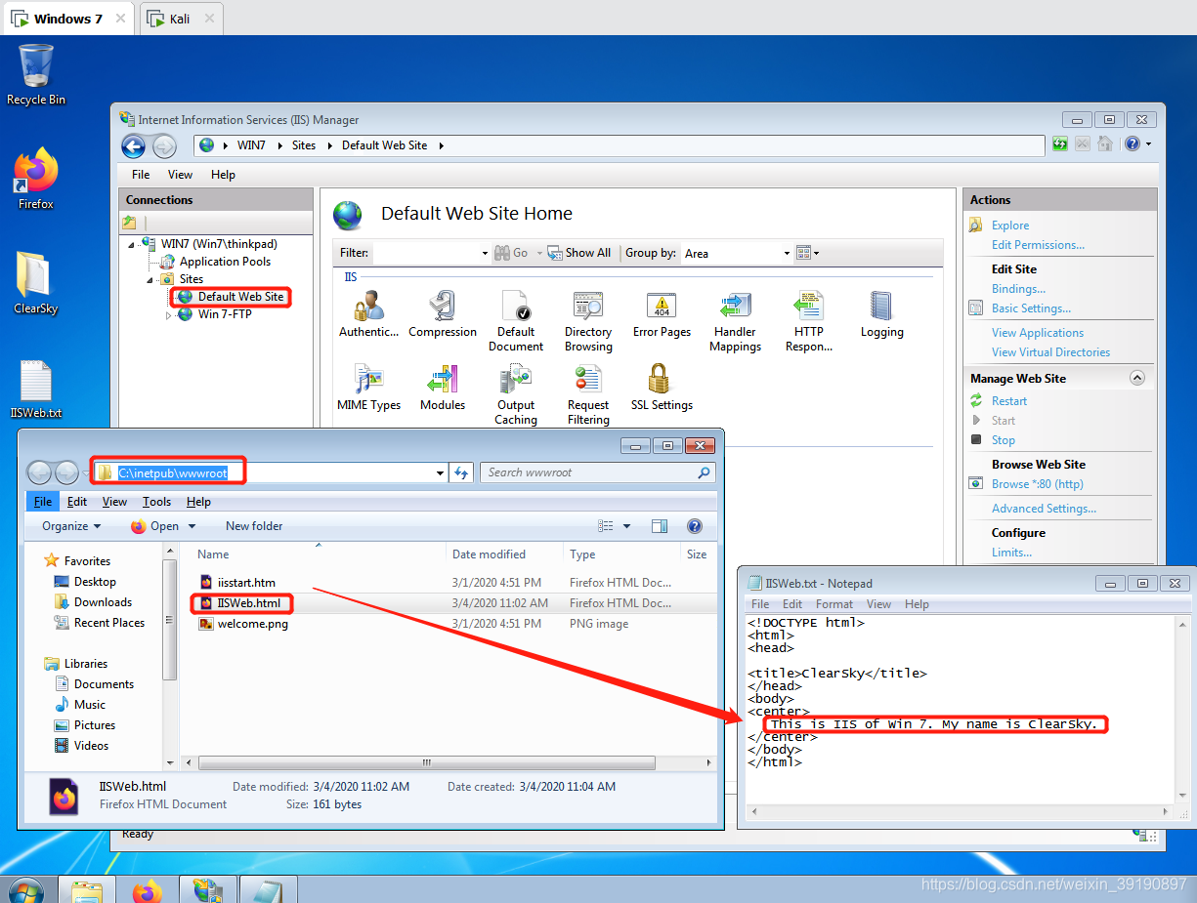Select the ClearSky desktop folder
Image resolution: width=1197 pixels, height=903 pixels.
pyautogui.click(x=36, y=283)
